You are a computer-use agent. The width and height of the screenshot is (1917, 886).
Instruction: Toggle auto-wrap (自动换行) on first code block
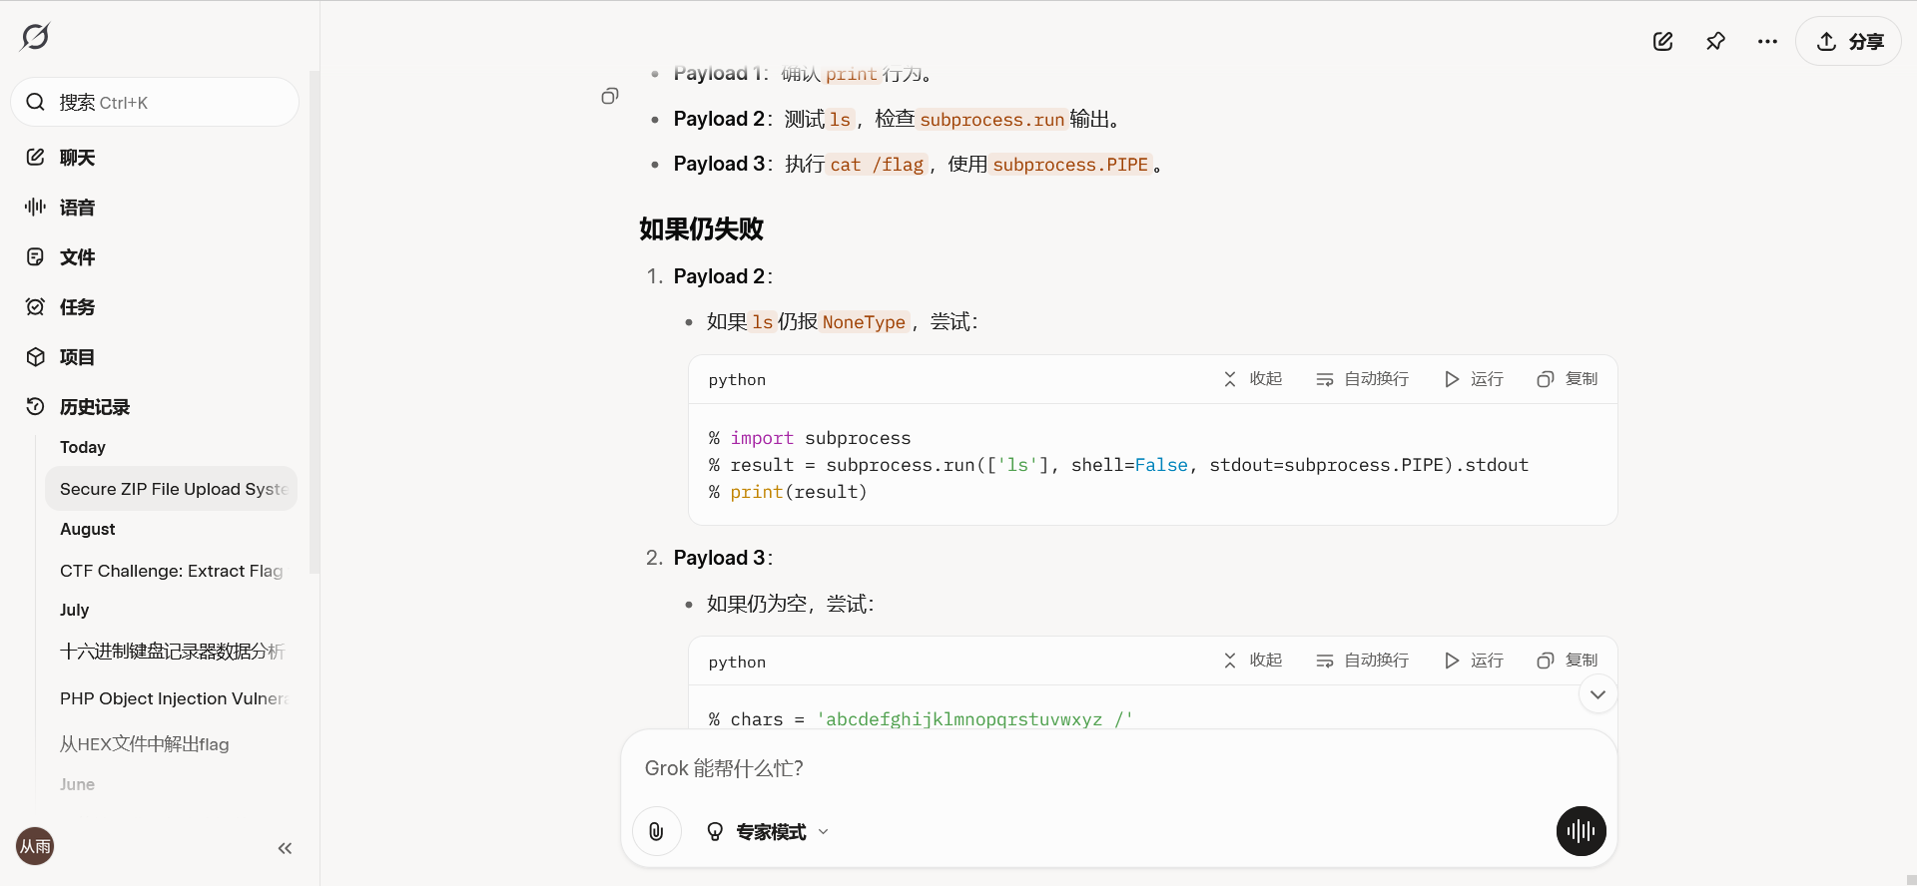point(1362,379)
